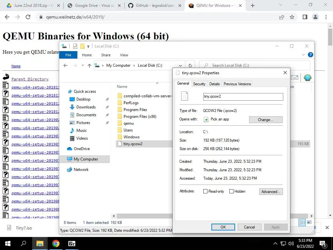Click the tiny.qcow2 filename field
Screen dimensions: 333x250
(243, 97)
